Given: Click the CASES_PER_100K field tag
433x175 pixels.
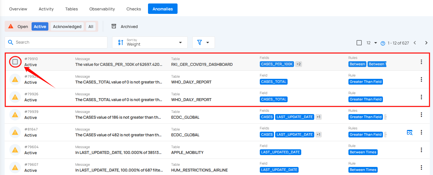Looking at the screenshot, I should point(277,64).
